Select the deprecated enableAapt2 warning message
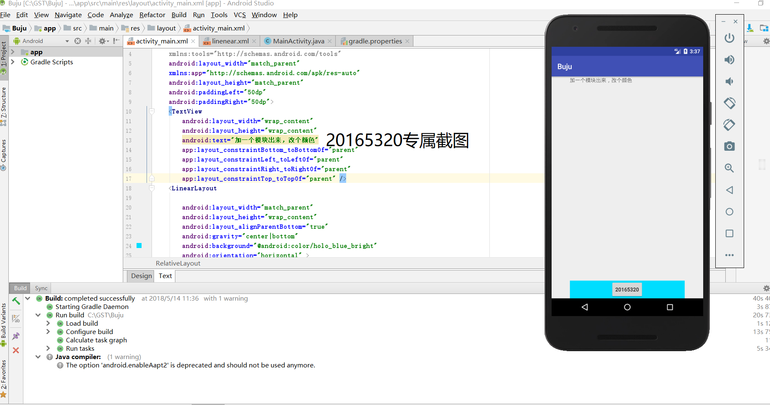Image resolution: width=770 pixels, height=405 pixels. 190,365
